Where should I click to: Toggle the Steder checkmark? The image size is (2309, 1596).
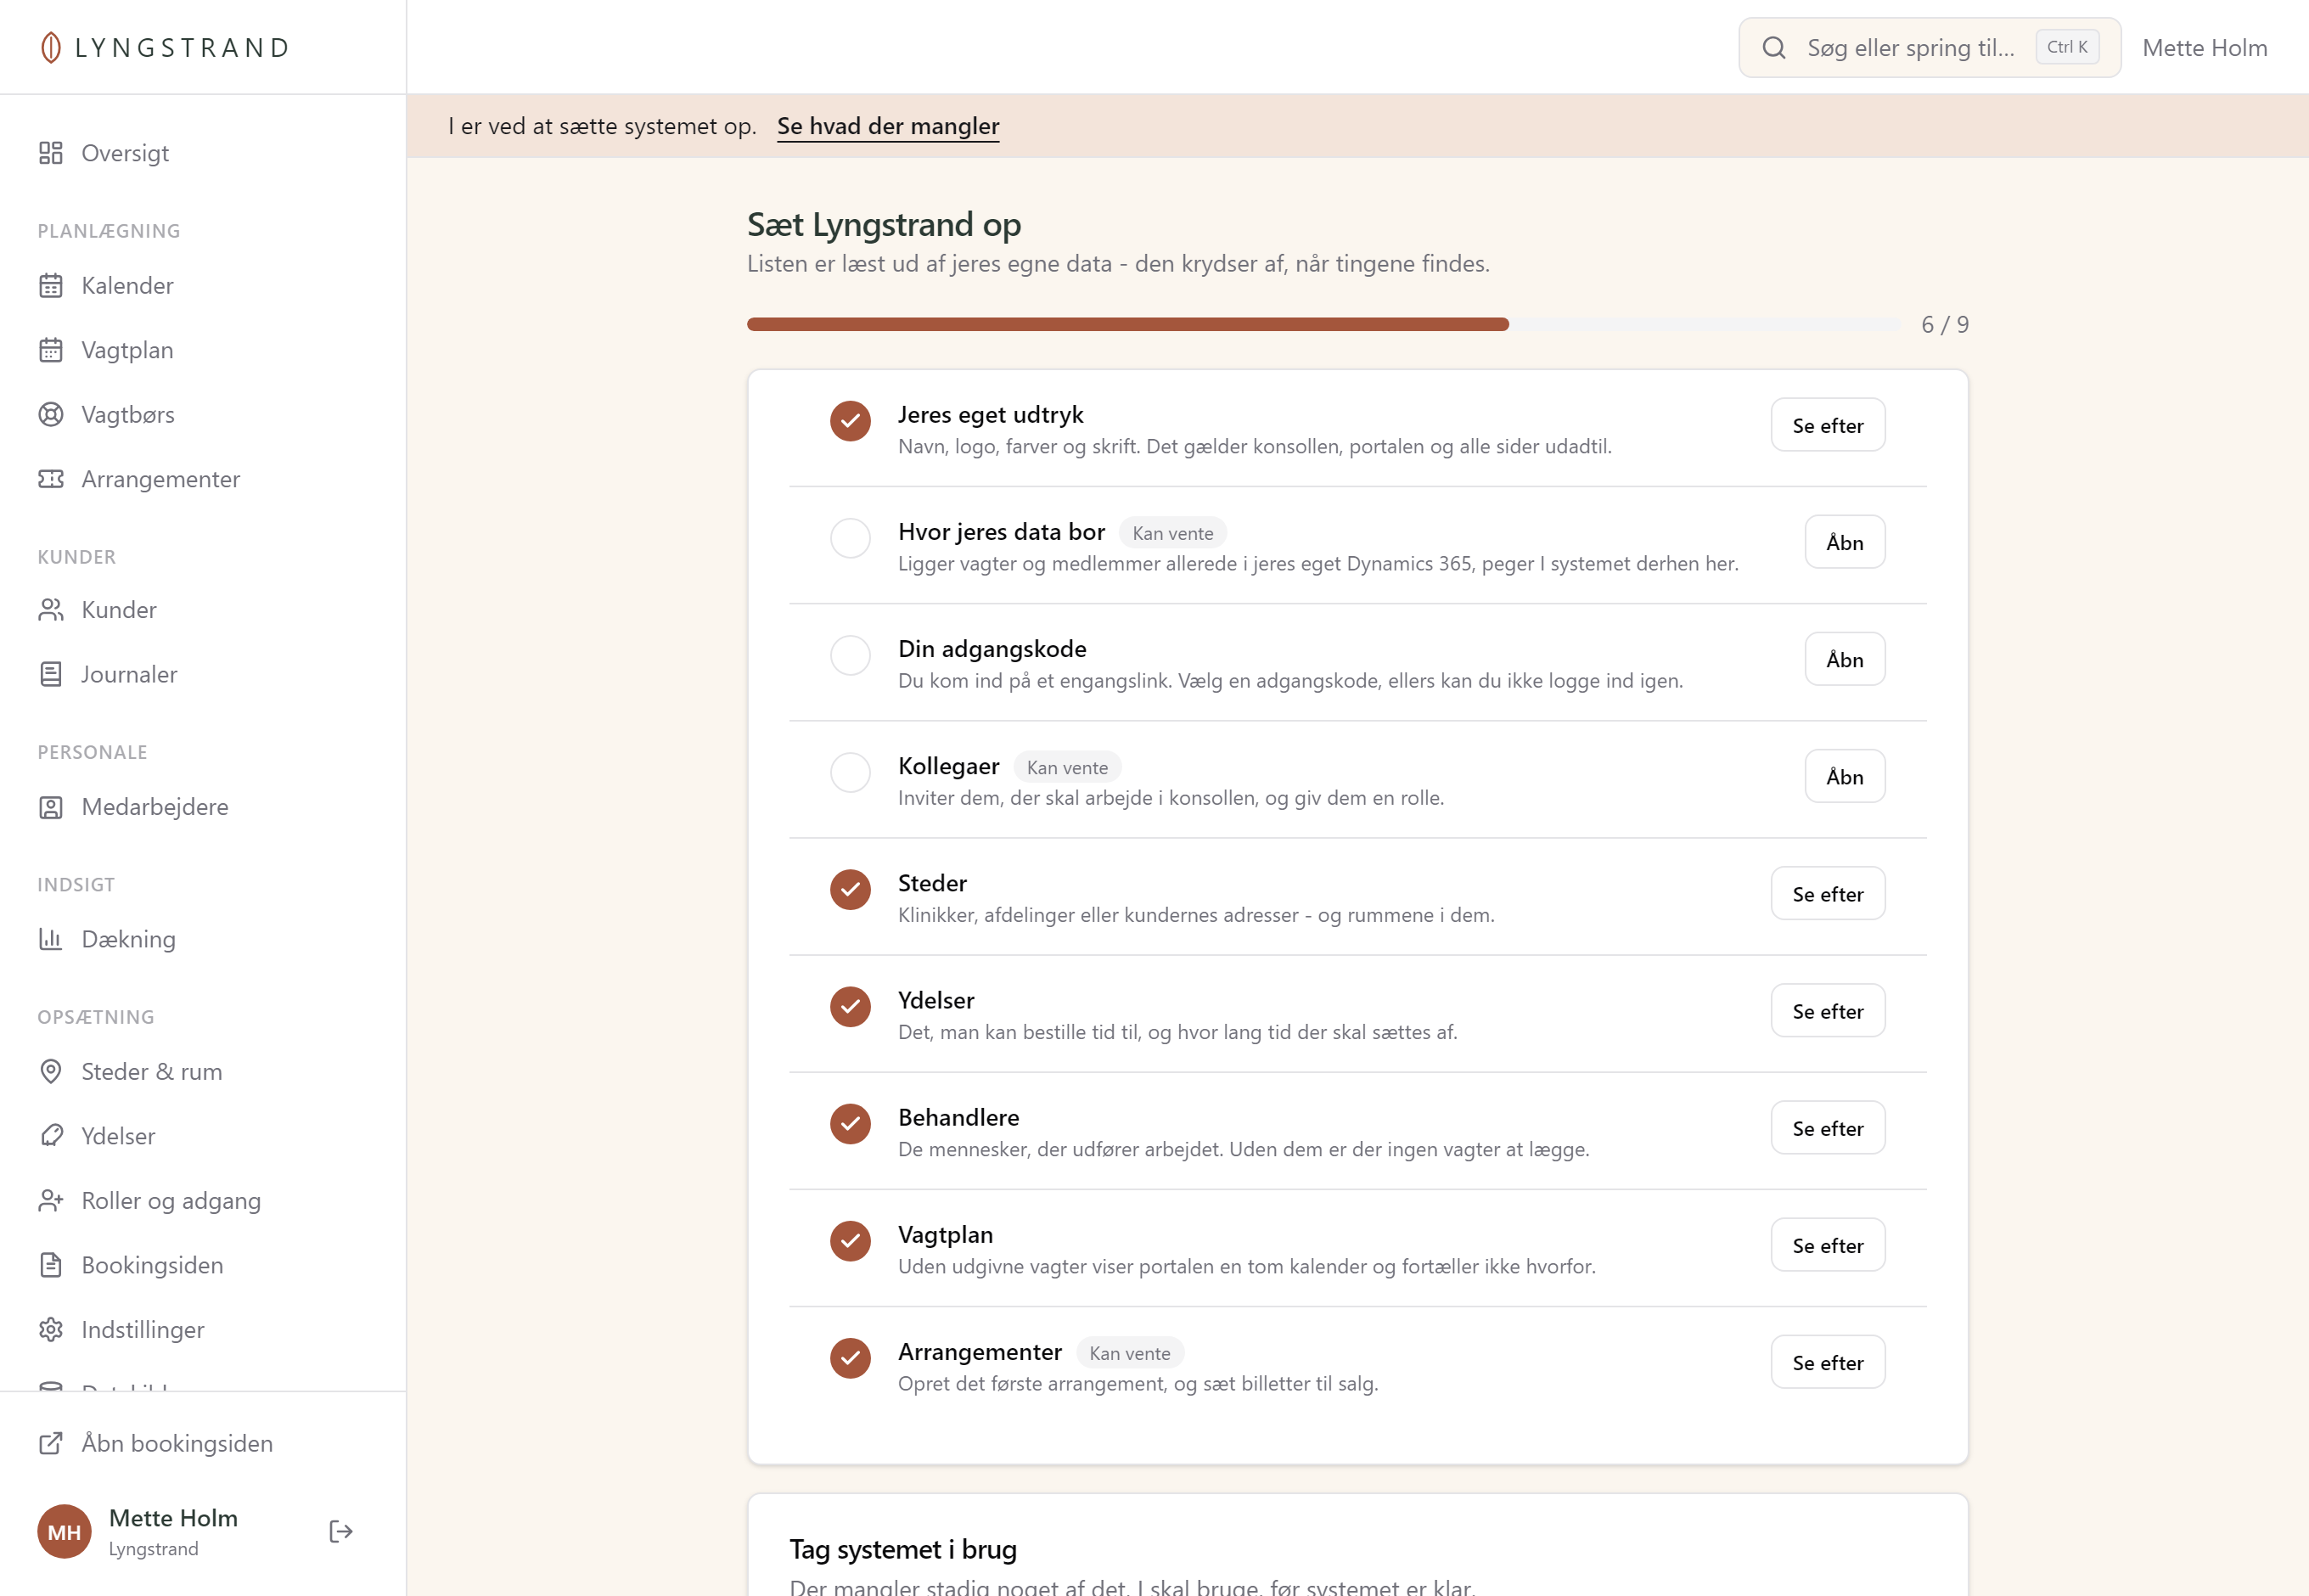850,889
